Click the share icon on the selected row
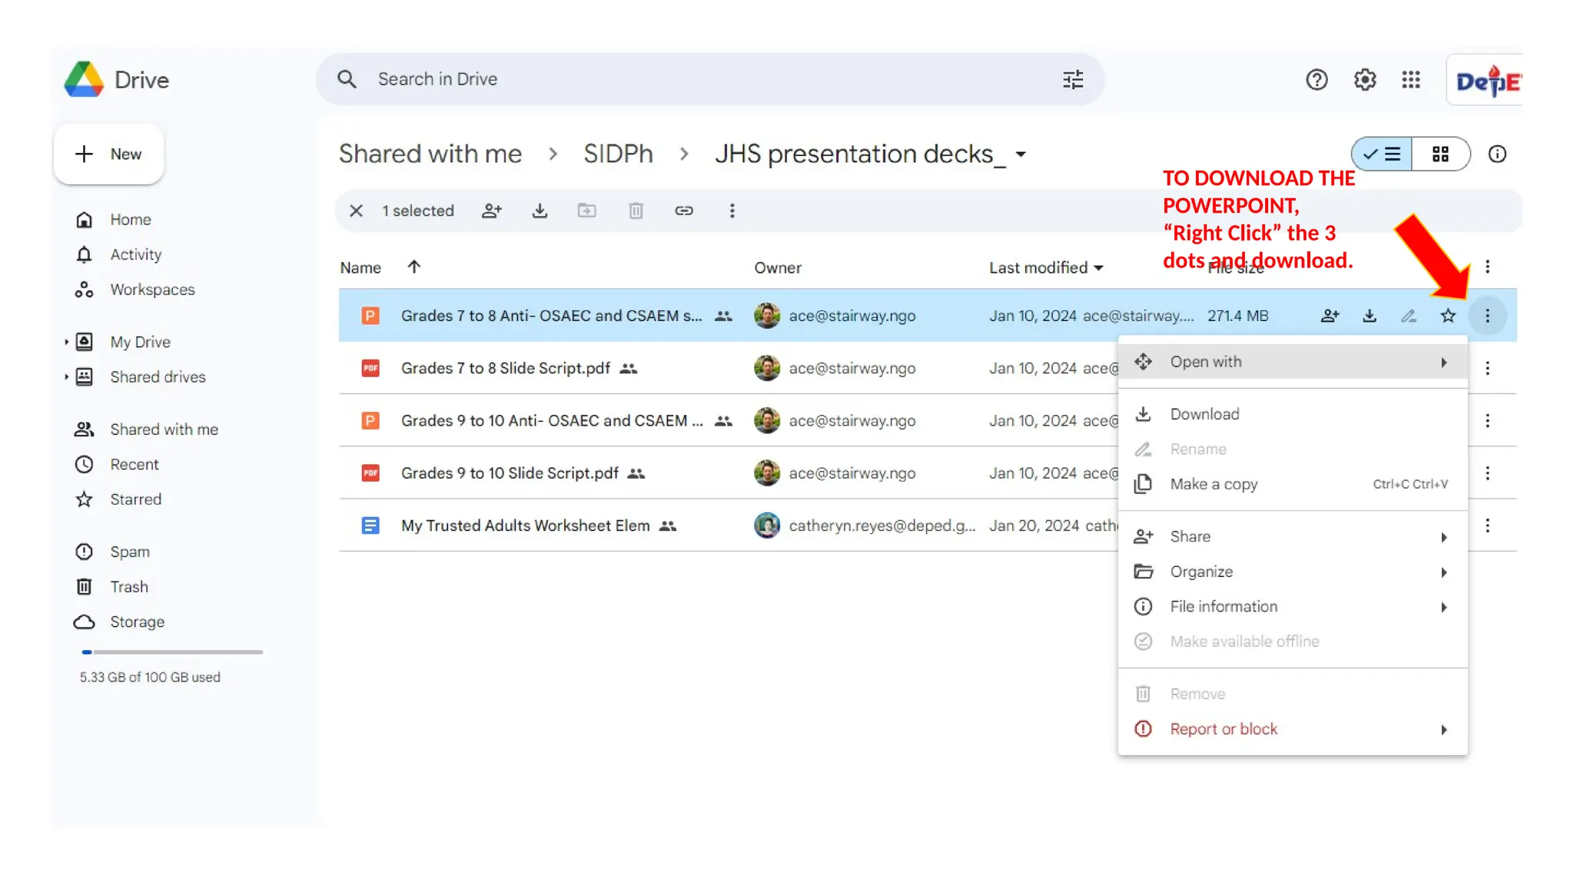 click(x=1330, y=316)
